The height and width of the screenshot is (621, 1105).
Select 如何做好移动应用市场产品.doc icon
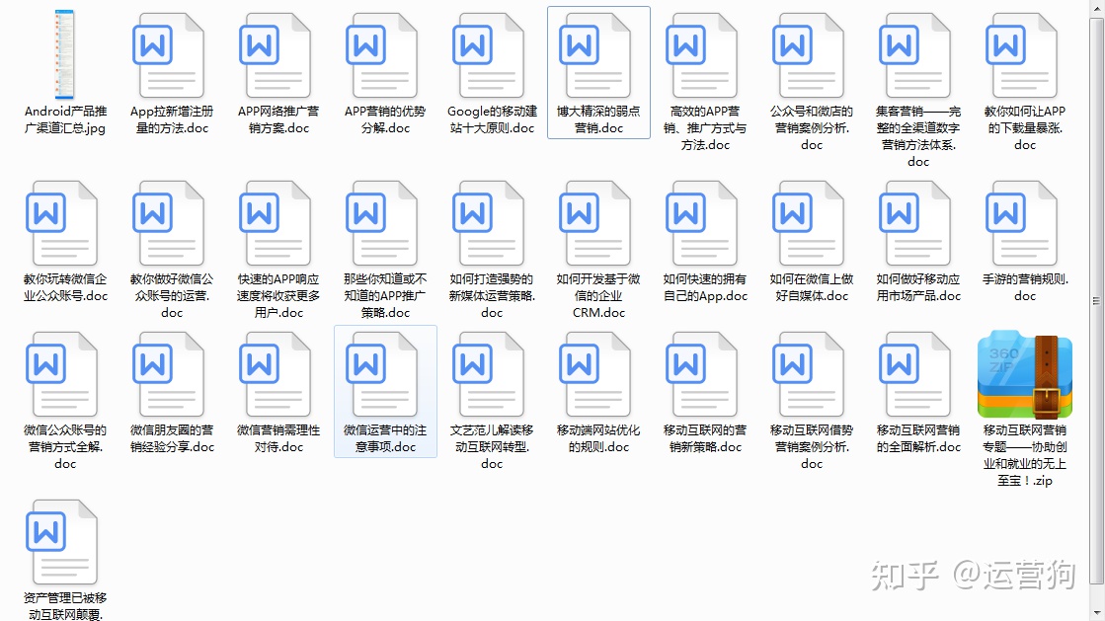point(914,223)
